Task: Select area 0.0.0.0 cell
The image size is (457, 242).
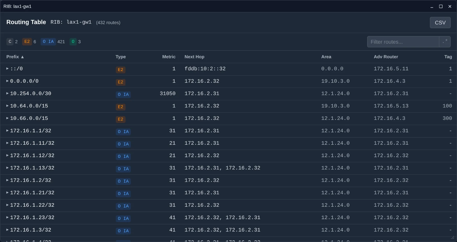Action: (x=332, y=69)
